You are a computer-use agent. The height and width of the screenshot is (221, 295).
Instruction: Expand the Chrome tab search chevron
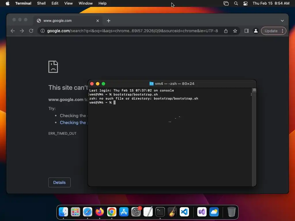tap(282, 21)
